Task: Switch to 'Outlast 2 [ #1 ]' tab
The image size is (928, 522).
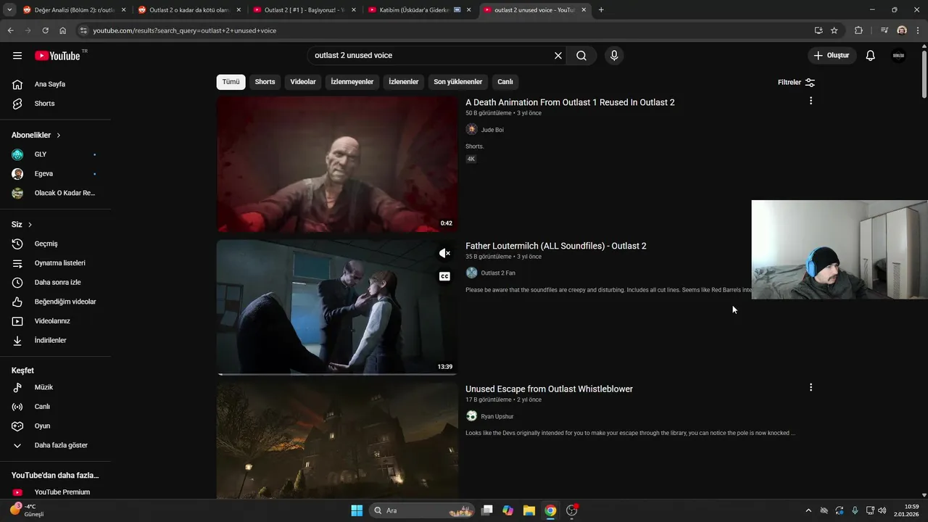Action: point(303,10)
